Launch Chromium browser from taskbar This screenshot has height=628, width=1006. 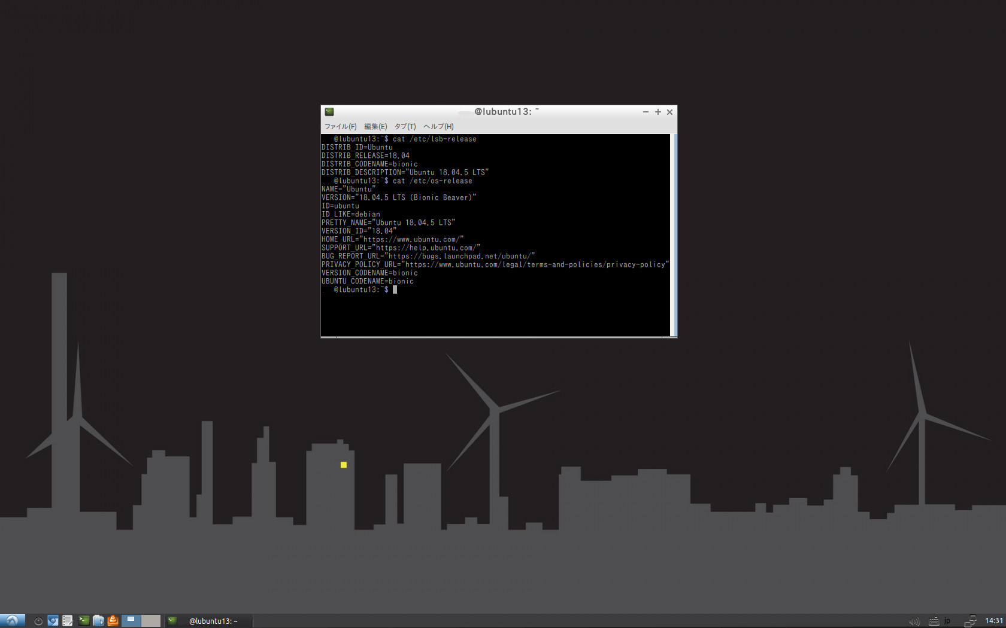(53, 621)
